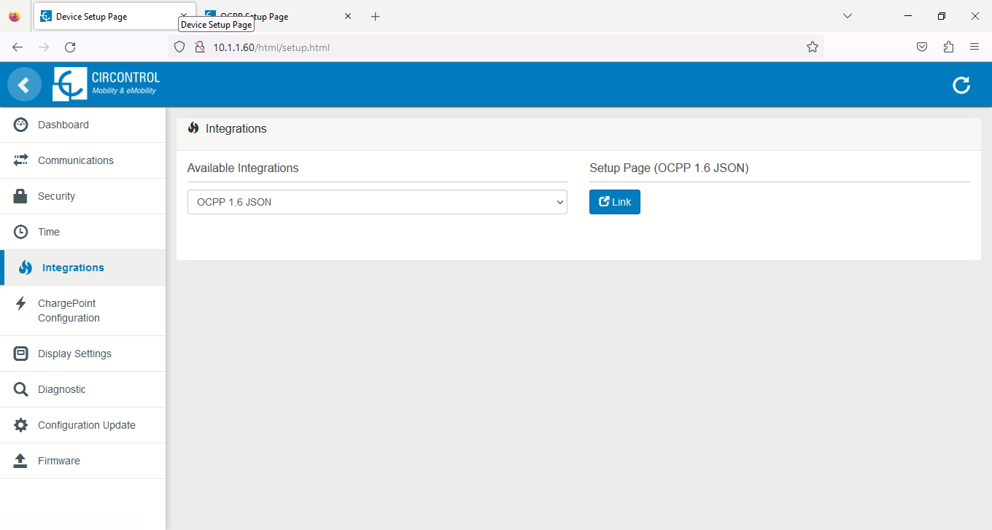992x530 pixels.
Task: Open Firefox list all tabs chevron
Action: pyautogui.click(x=848, y=16)
